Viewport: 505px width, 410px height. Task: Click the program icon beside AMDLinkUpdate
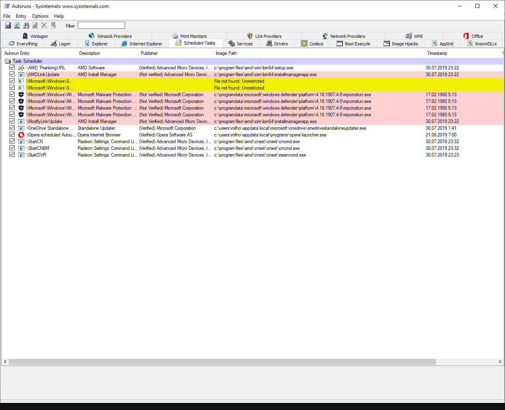pos(21,75)
